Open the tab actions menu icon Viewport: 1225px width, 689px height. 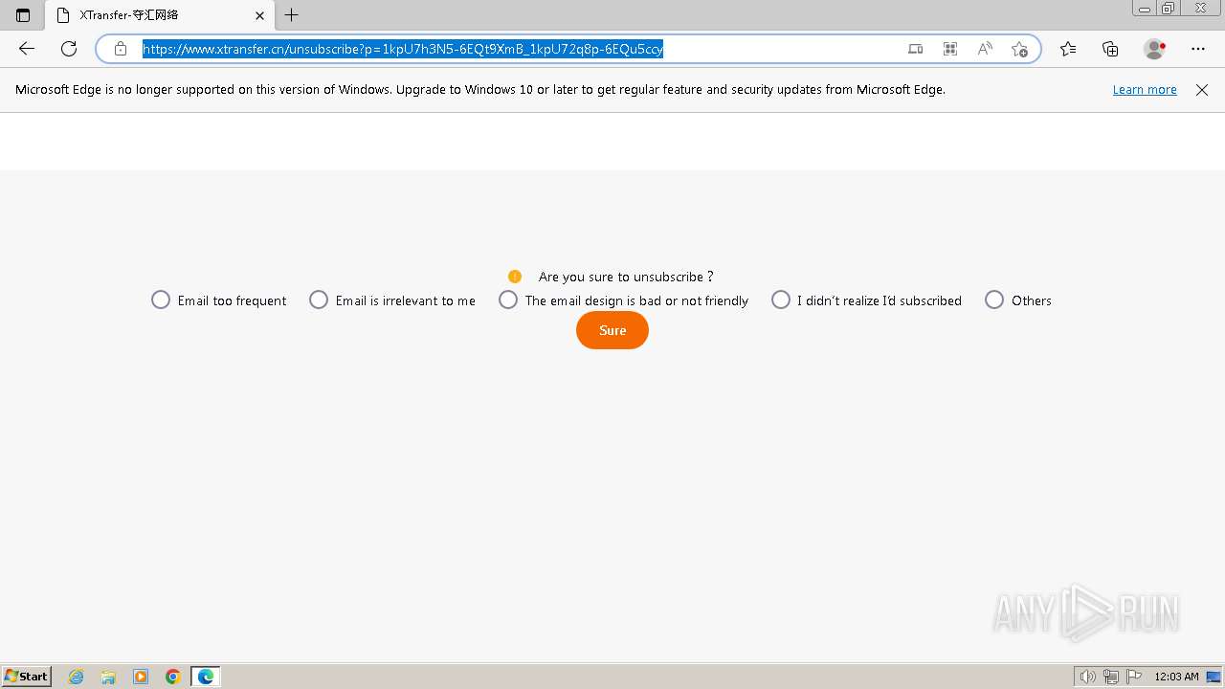click(23, 15)
